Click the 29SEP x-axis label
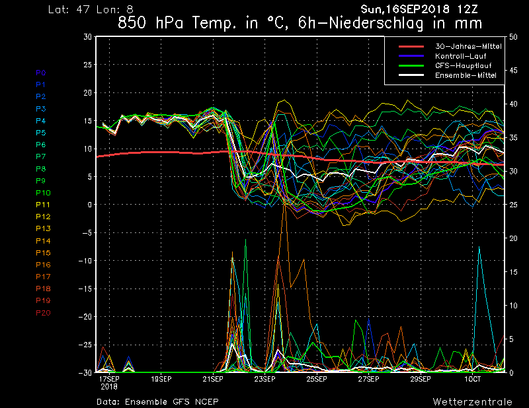This screenshot has width=529, height=408. [x=421, y=379]
